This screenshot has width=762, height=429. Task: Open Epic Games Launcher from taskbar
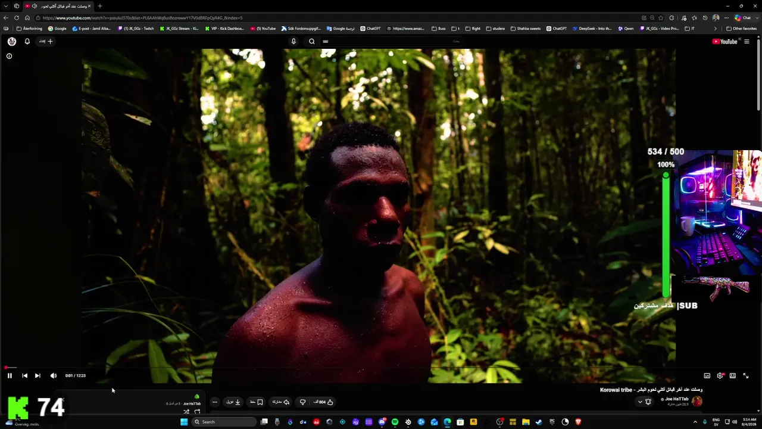pos(552,422)
